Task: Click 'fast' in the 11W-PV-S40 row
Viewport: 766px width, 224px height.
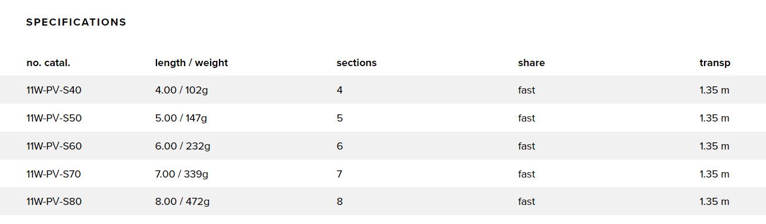Action: (x=526, y=90)
